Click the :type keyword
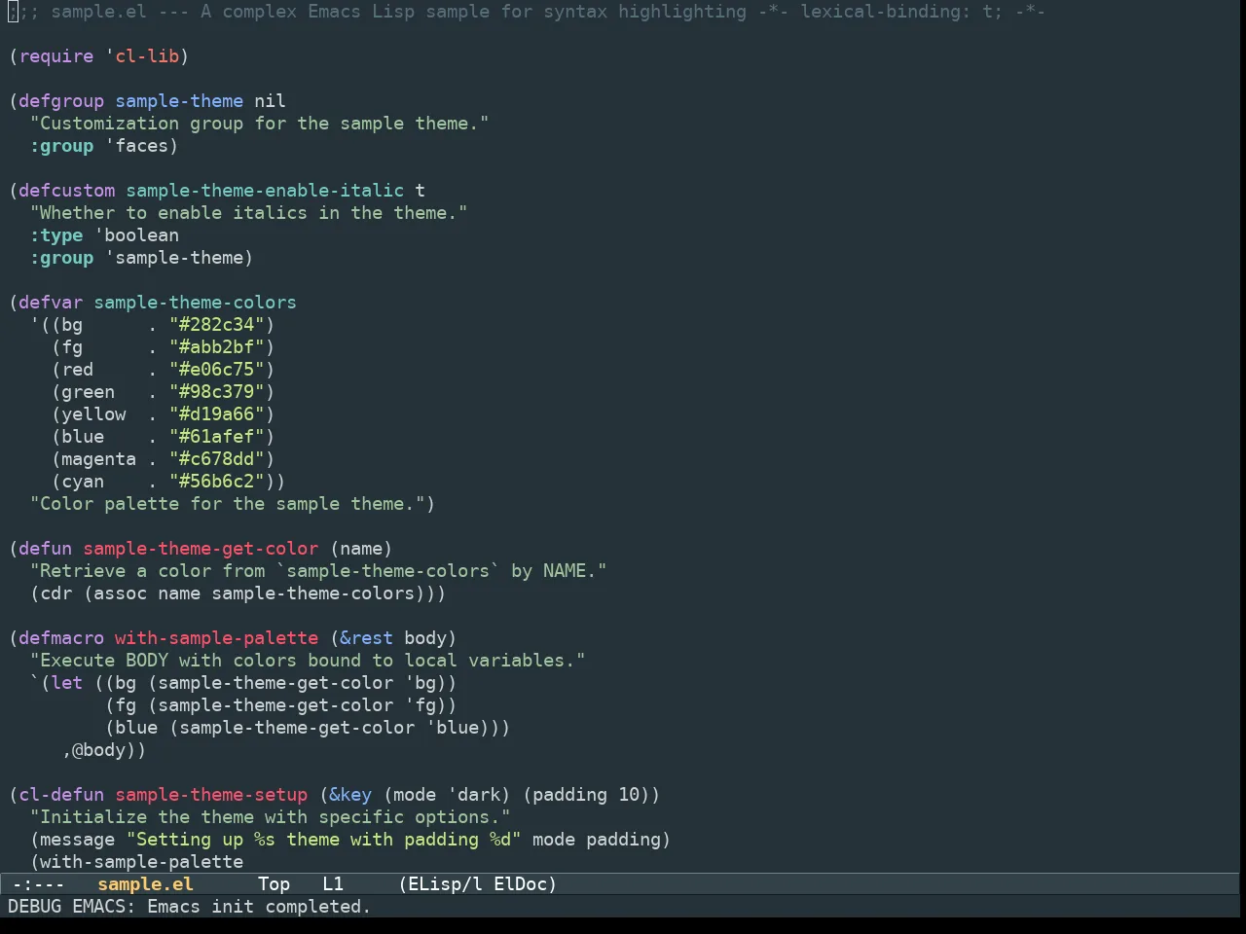Screen dimensions: 1246x934 56,235
